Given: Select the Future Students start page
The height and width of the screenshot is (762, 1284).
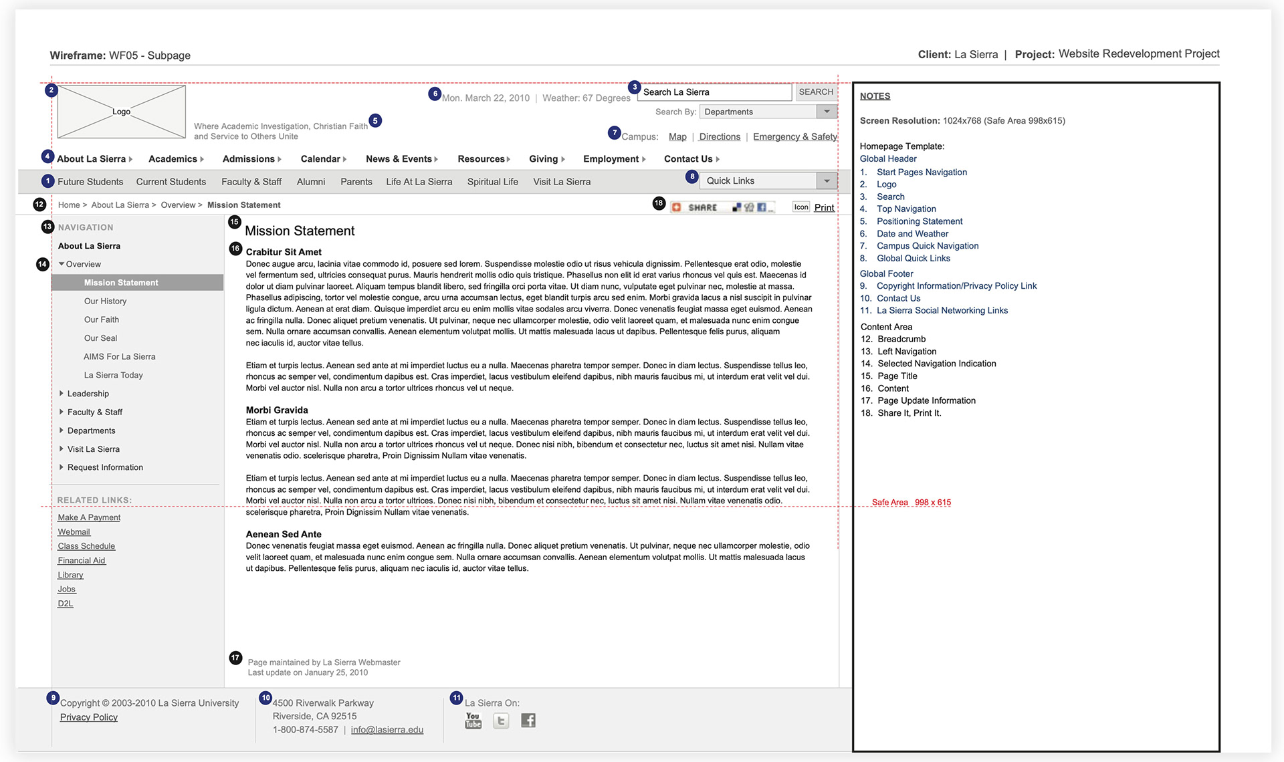Looking at the screenshot, I should (x=90, y=182).
